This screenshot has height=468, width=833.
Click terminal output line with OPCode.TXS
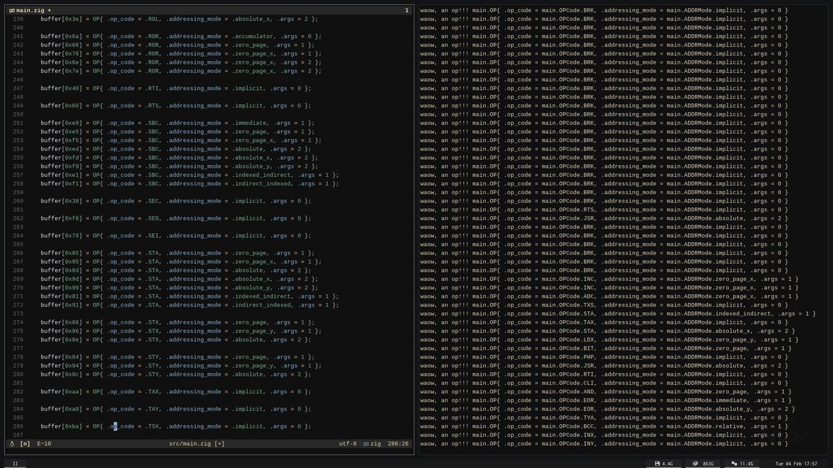(604, 305)
